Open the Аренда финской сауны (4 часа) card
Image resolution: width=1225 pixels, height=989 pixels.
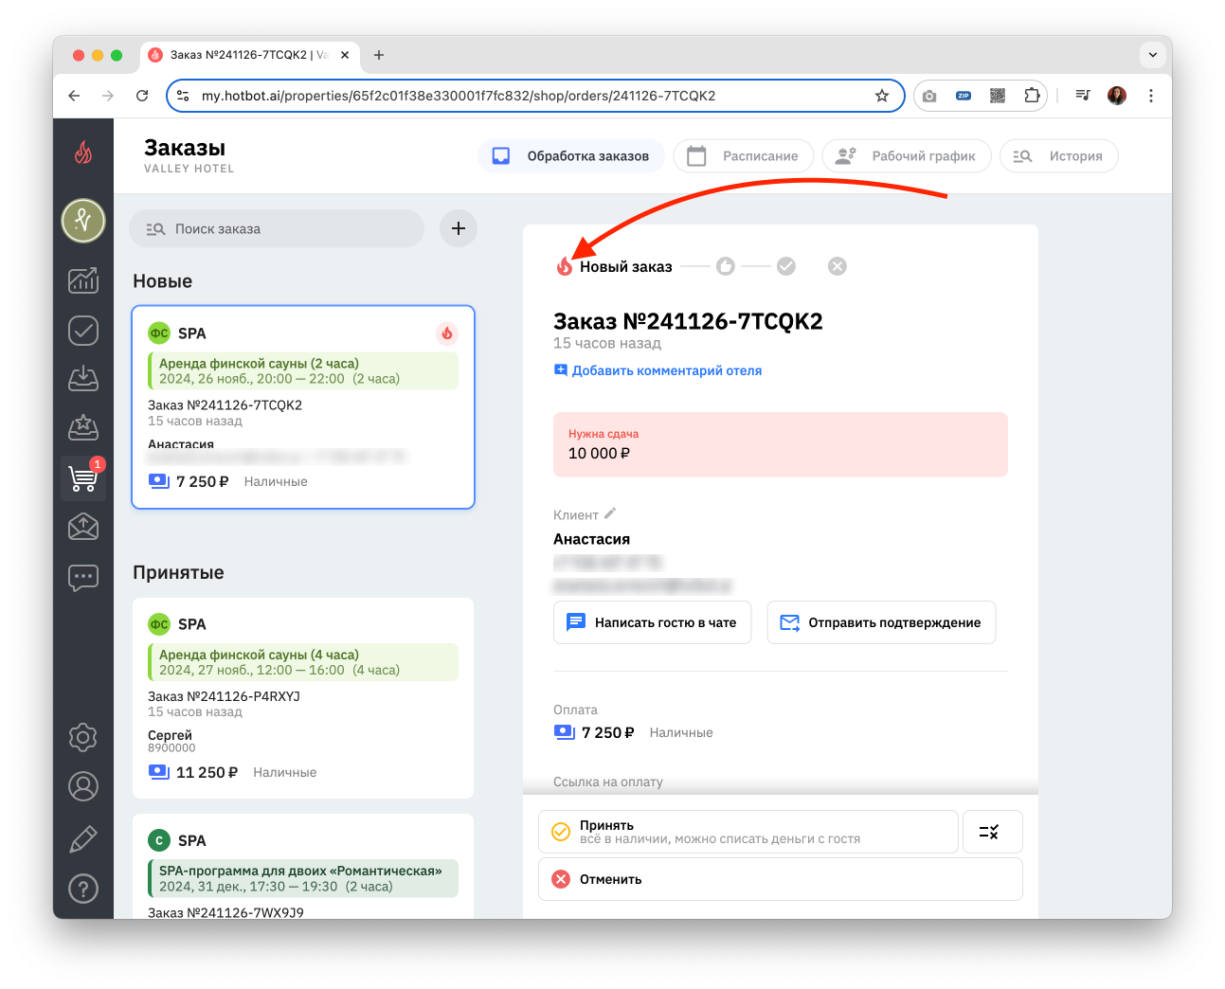click(303, 698)
